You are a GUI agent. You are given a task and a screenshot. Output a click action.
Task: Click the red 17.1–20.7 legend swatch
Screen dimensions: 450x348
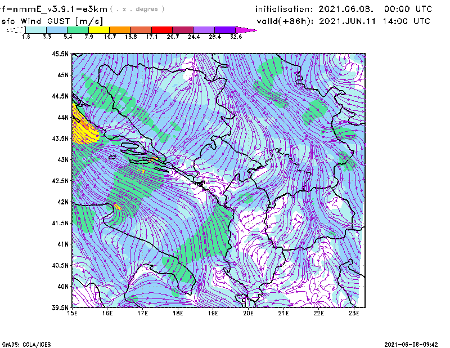coord(162,30)
